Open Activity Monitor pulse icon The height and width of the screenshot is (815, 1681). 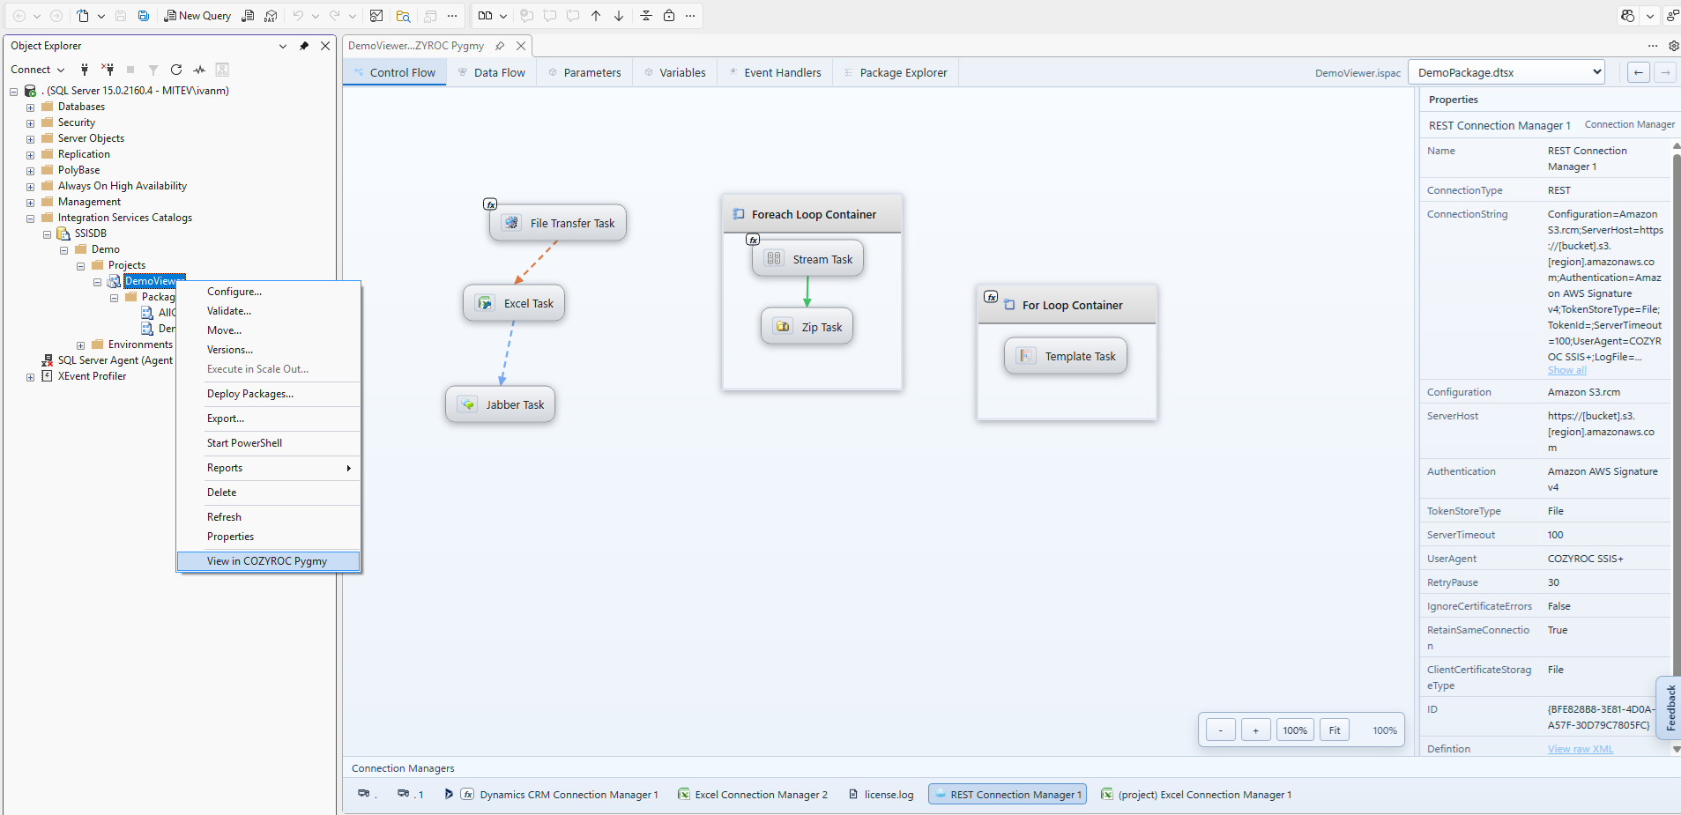(x=199, y=70)
